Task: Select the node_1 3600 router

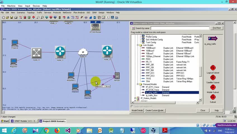Action: [60, 52]
